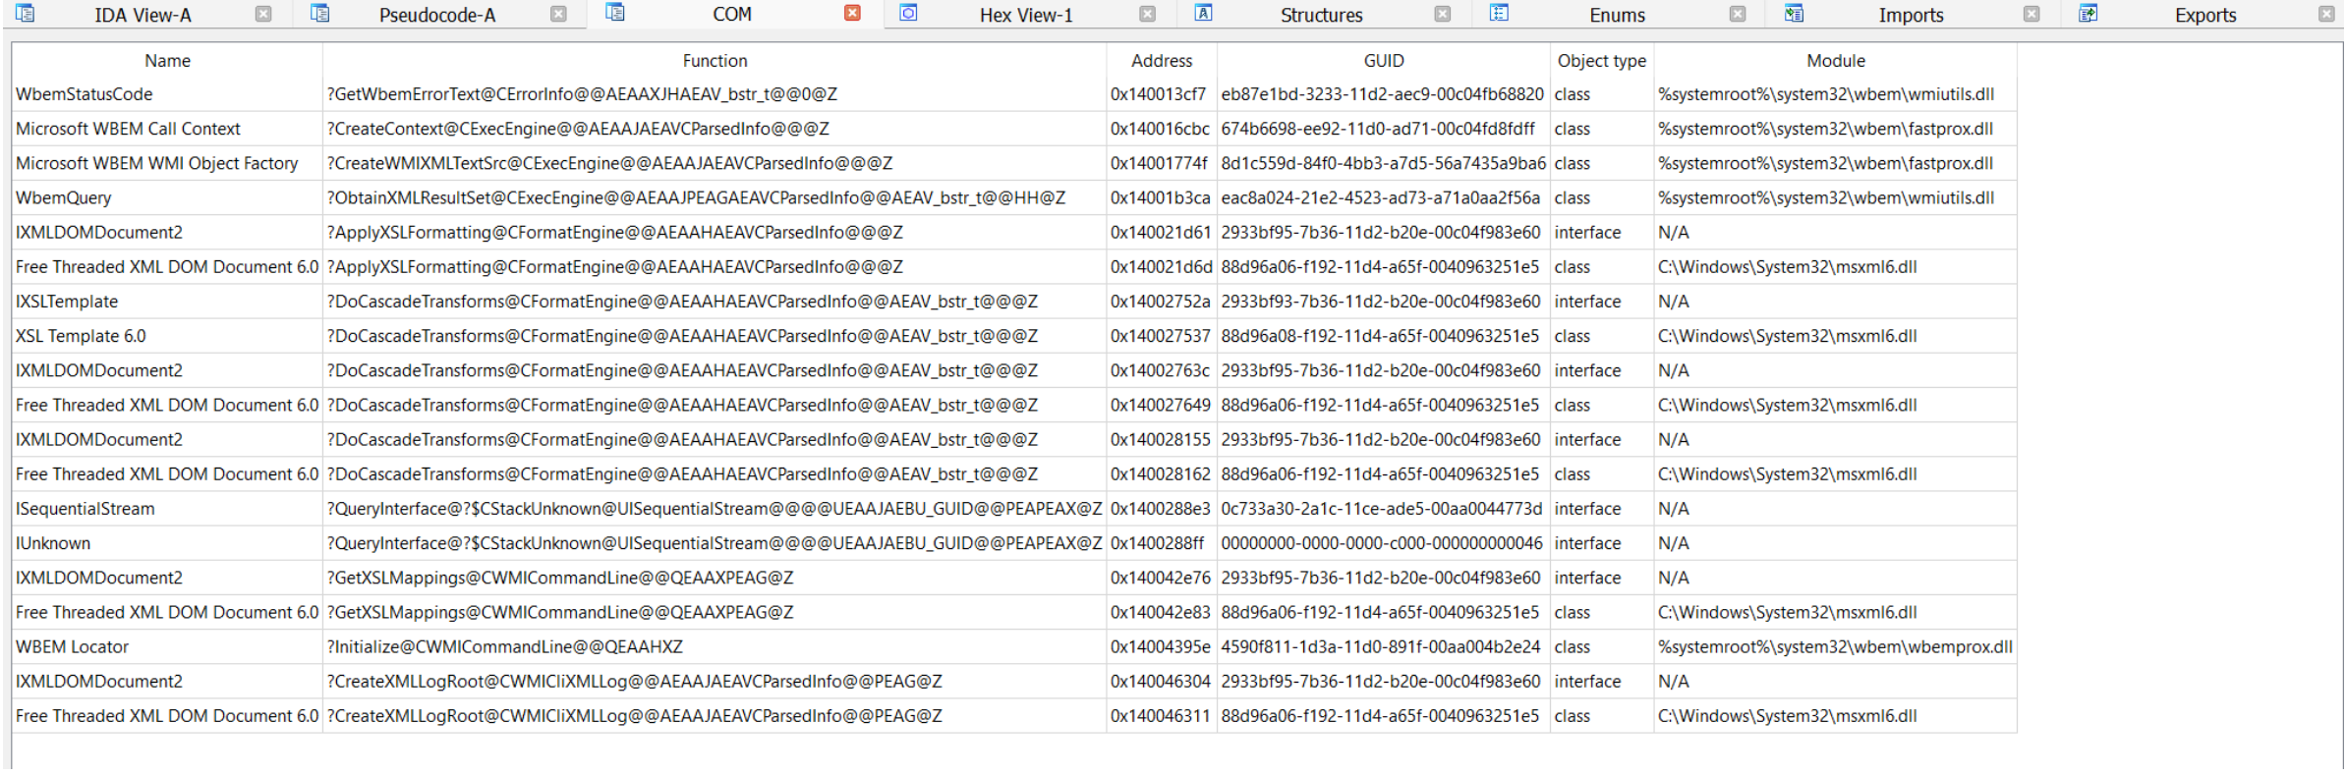Click the Exports tab icon

click(2089, 14)
